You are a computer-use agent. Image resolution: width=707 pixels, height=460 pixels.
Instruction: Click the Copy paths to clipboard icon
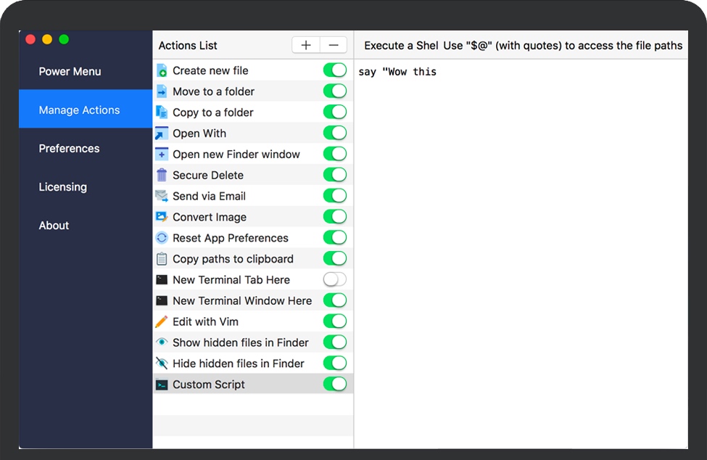[x=162, y=259]
